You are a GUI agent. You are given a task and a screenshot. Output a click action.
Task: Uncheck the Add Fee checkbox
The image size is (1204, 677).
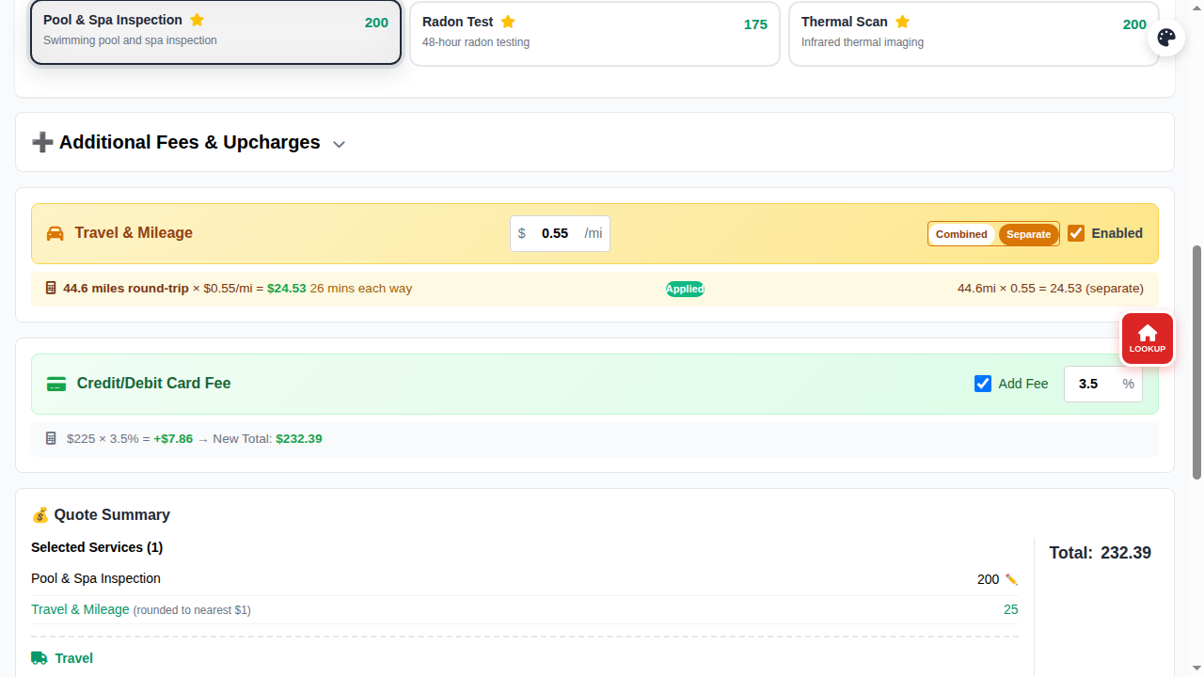(x=983, y=384)
